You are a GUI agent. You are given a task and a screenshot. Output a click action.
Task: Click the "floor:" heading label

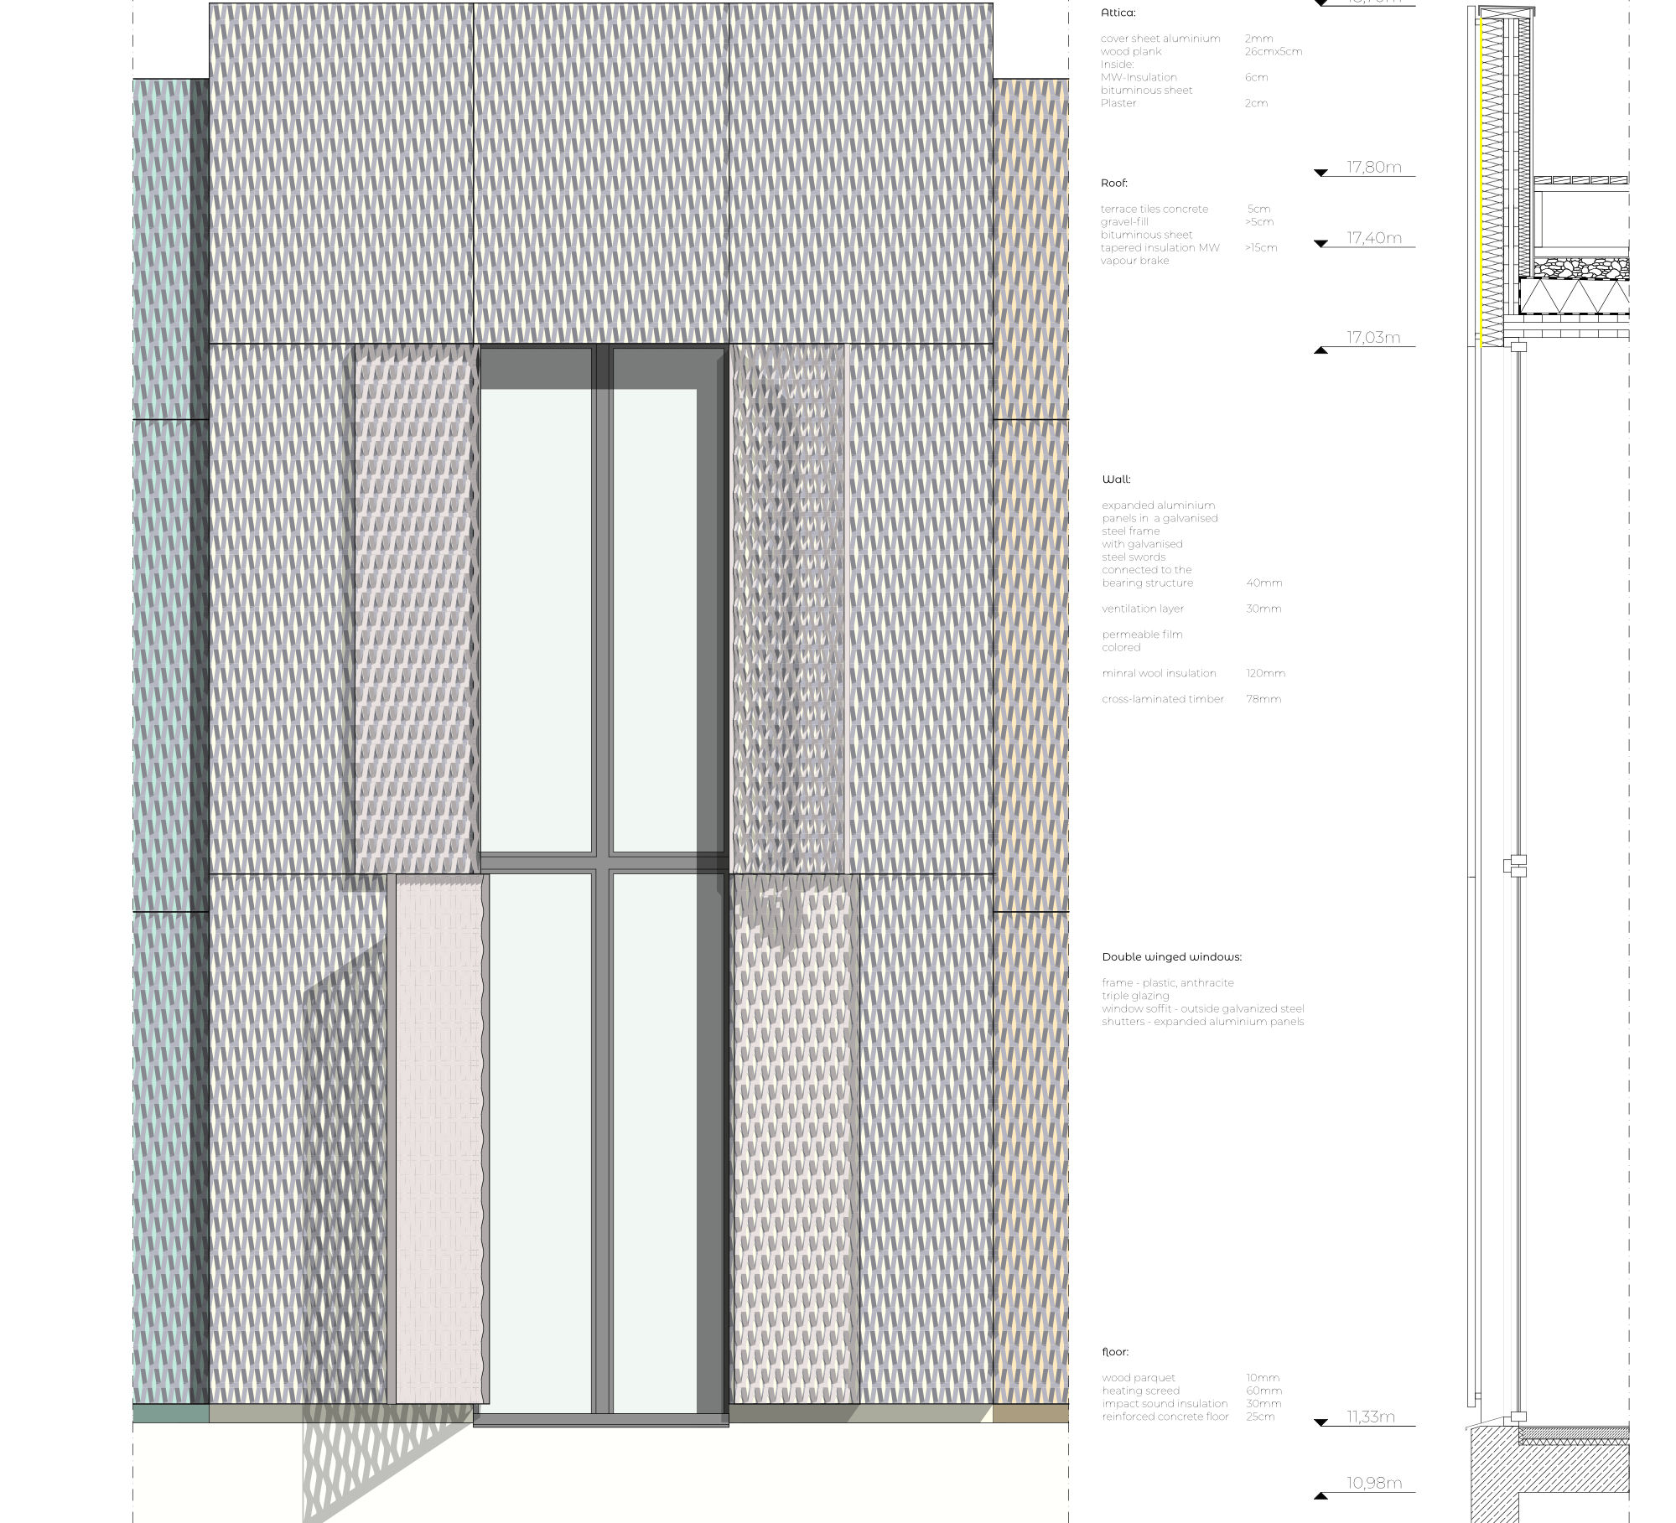(x=1115, y=1352)
